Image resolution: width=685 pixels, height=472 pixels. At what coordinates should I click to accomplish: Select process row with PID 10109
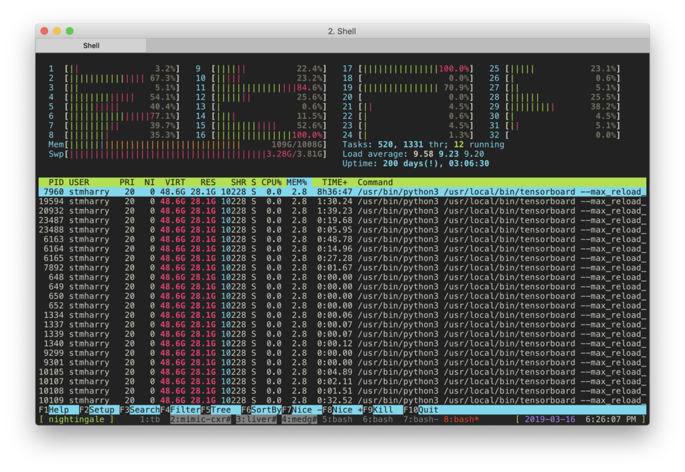coord(342,401)
